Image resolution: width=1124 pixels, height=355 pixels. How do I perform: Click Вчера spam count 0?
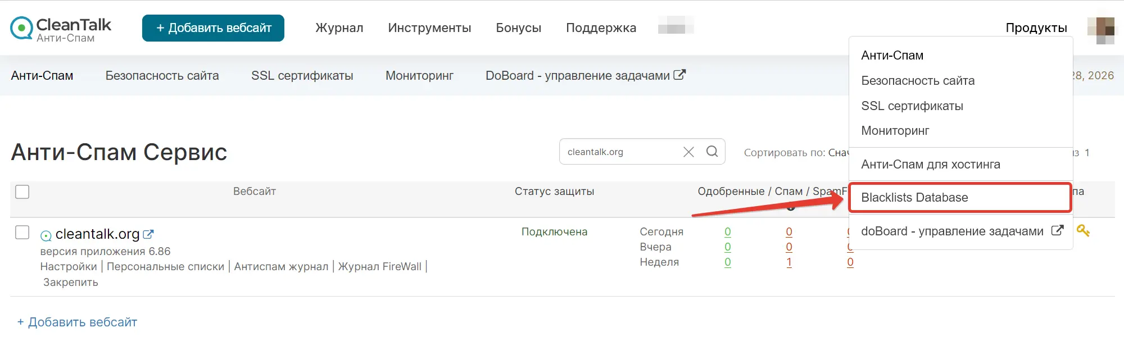pos(789,247)
